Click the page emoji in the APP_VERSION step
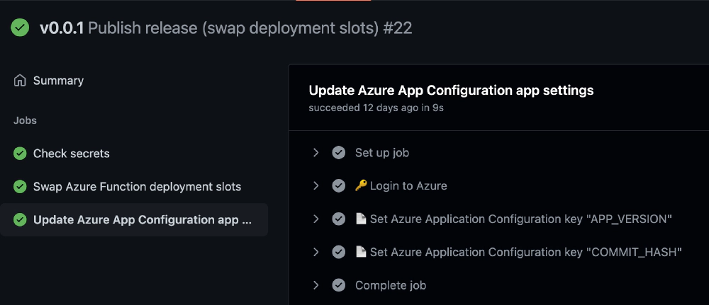The height and width of the screenshot is (305, 709). [x=361, y=219]
